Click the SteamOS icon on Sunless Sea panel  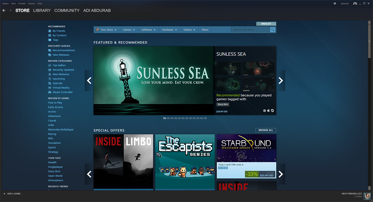point(272,110)
